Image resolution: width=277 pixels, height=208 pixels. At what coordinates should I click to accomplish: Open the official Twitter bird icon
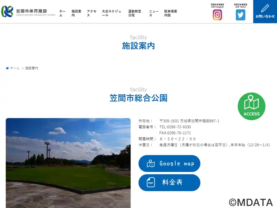tap(240, 15)
